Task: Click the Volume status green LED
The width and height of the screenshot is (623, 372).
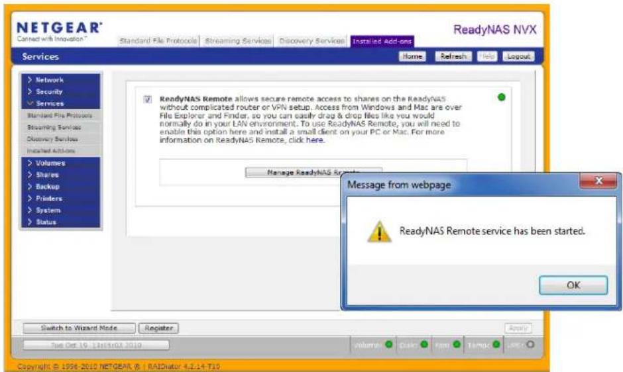Action: [x=388, y=344]
